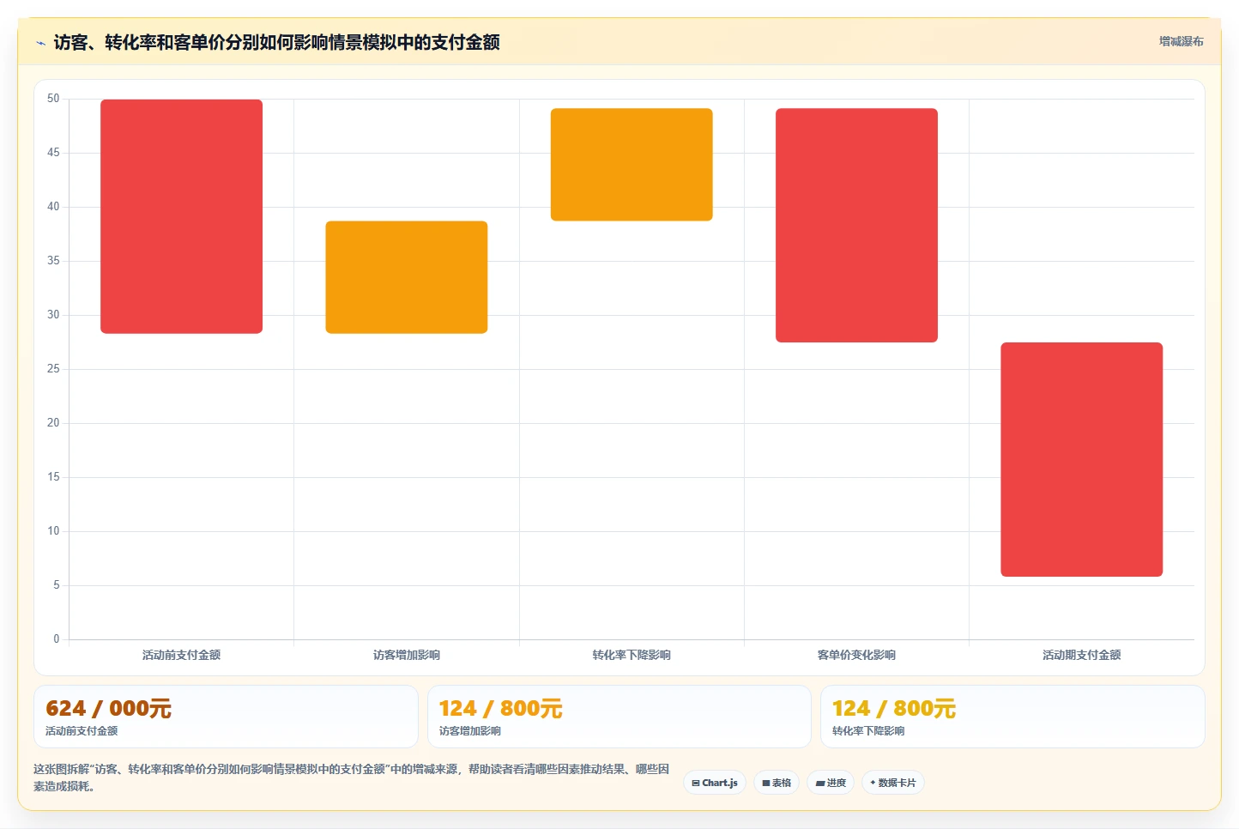
Task: Click the 活动期支付金额 x-axis label
Action: click(1081, 655)
